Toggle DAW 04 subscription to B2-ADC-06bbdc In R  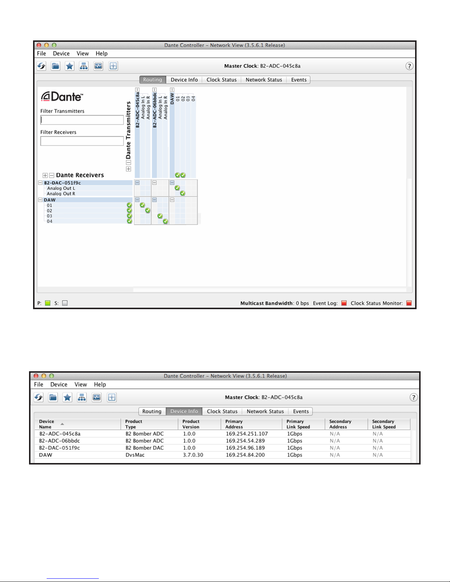point(165,221)
